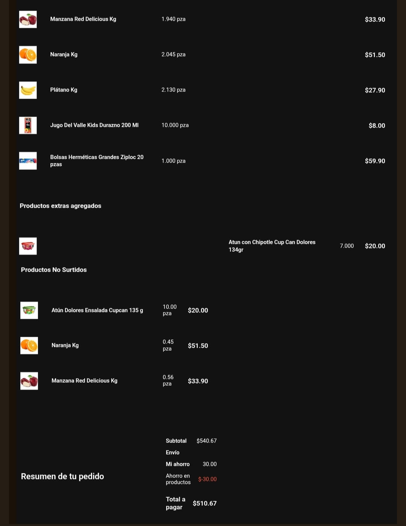Screen dimensions: 406x526
Task: Click the apple image under Productos No Surtidos
Action: coord(29,381)
